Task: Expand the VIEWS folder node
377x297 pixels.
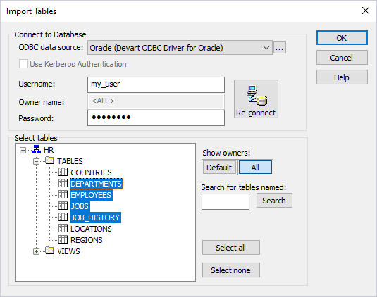Action: [37, 252]
